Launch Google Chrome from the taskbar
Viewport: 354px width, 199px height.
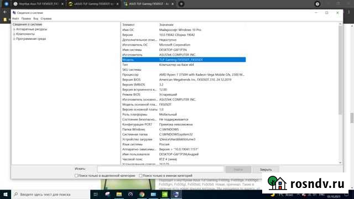point(142,194)
